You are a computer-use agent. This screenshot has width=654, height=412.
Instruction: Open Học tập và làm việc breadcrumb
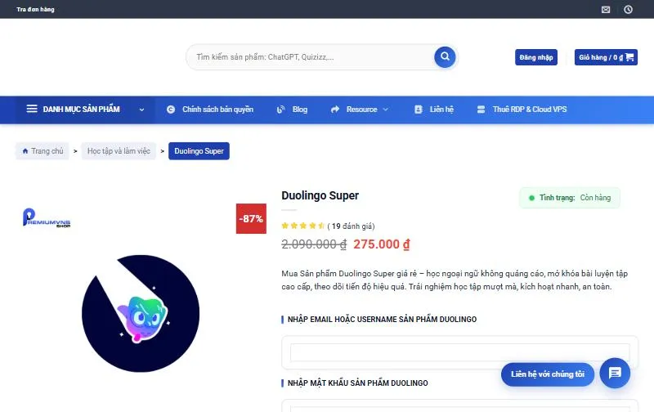119,151
